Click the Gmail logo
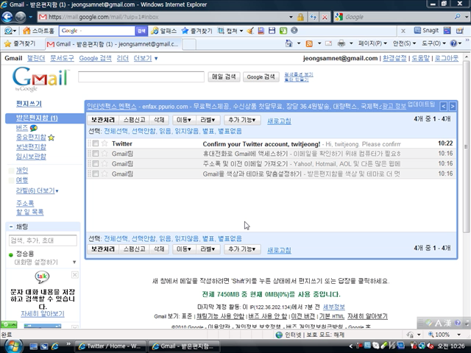 (40, 79)
